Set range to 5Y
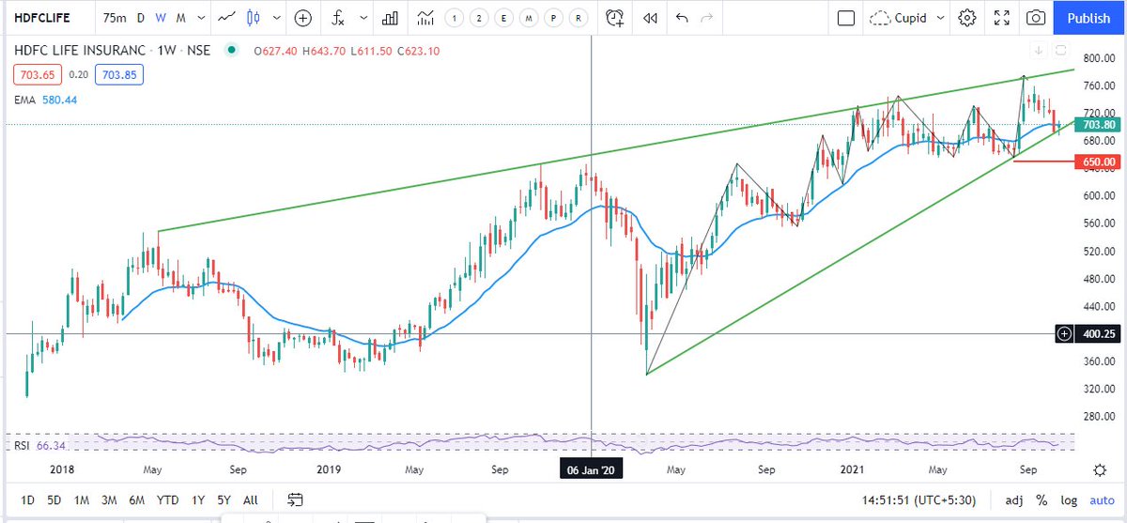Screen dimensions: 1127x523 tap(224, 500)
